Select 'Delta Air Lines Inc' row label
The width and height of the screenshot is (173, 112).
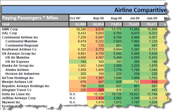(16, 94)
